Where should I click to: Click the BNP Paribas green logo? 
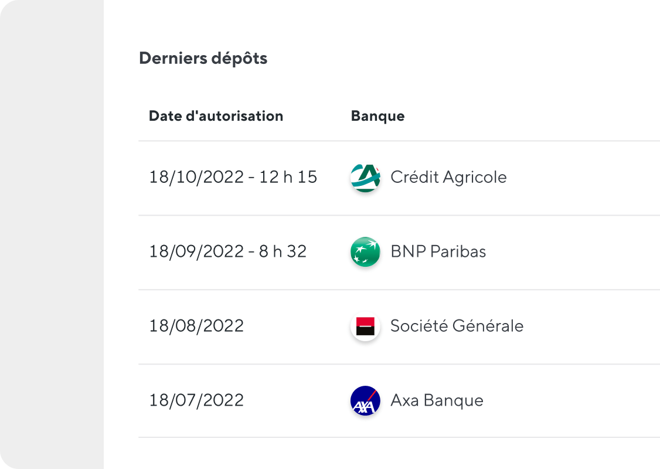coord(365,252)
